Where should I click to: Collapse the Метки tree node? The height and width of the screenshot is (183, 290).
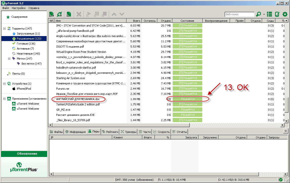[9, 59]
